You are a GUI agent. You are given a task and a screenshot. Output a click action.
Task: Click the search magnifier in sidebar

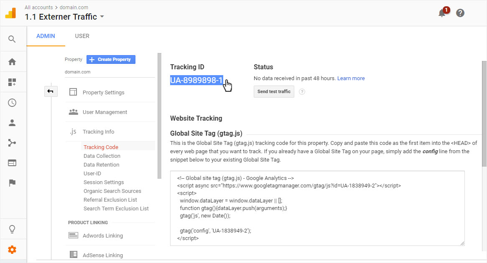(12, 39)
